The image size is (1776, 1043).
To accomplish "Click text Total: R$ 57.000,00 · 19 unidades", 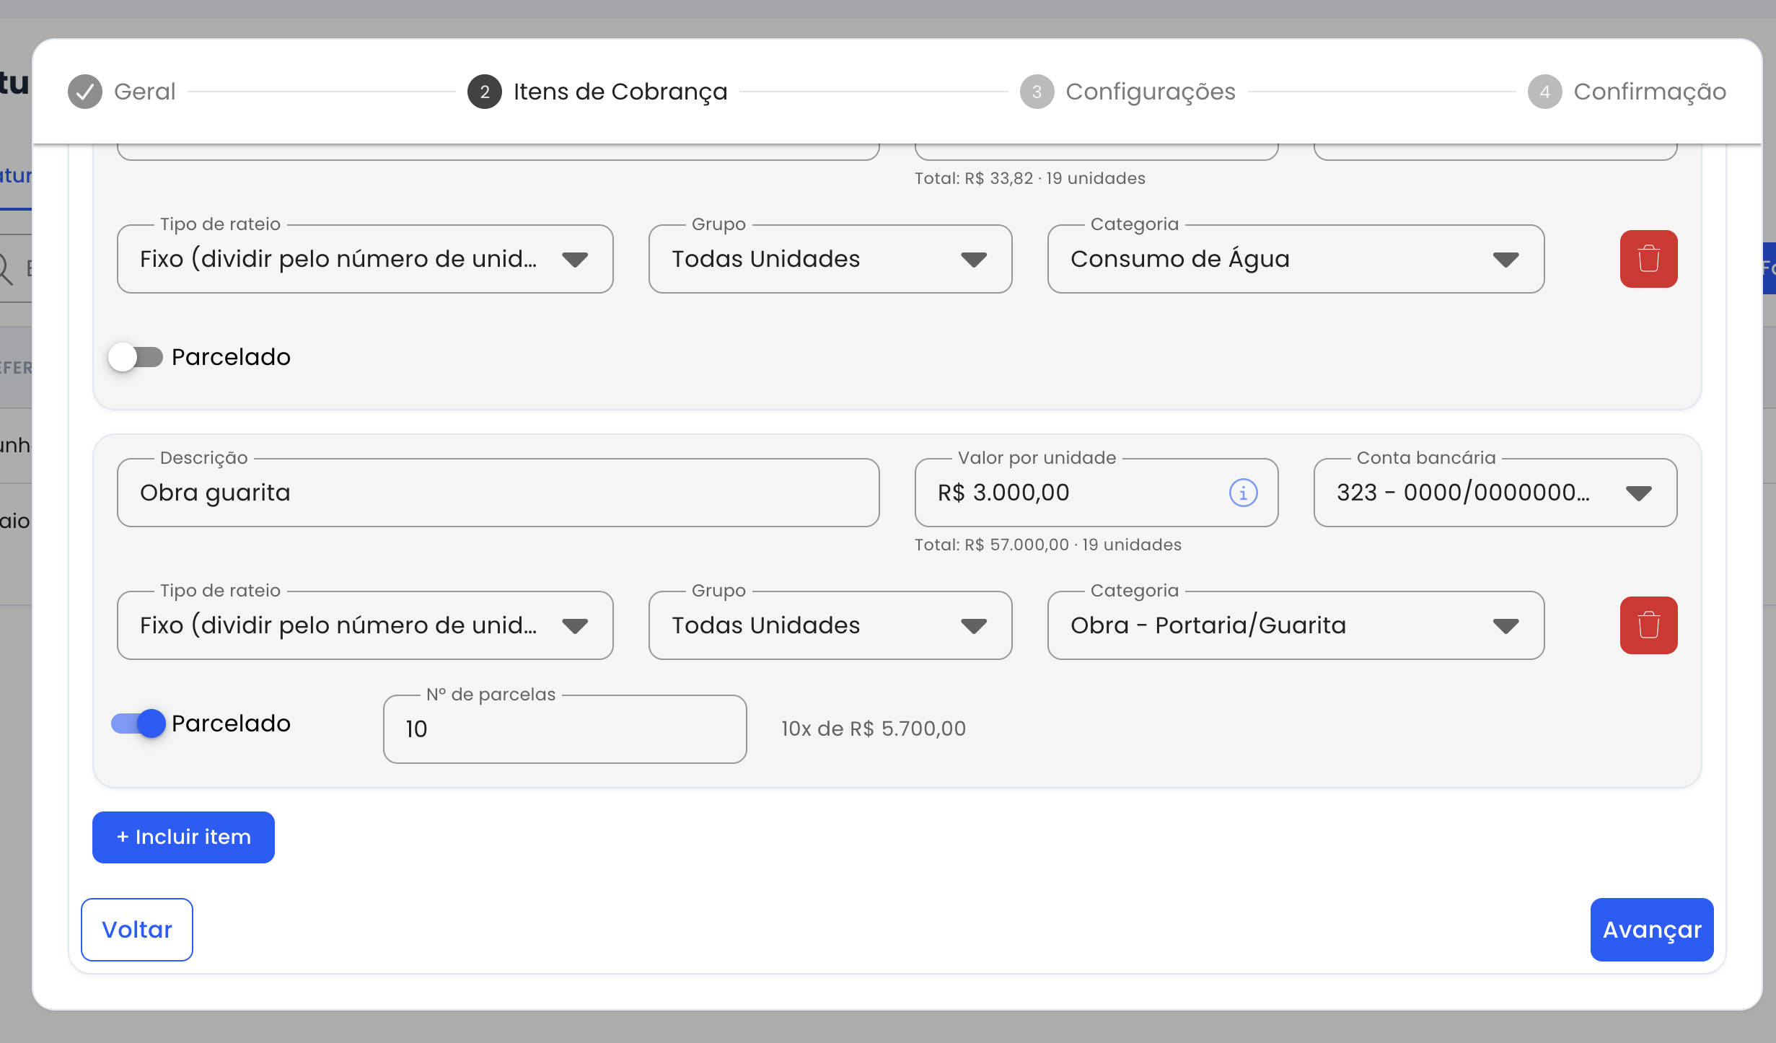I will point(1048,545).
